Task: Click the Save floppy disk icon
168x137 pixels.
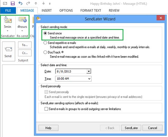Action: coord(13,3)
